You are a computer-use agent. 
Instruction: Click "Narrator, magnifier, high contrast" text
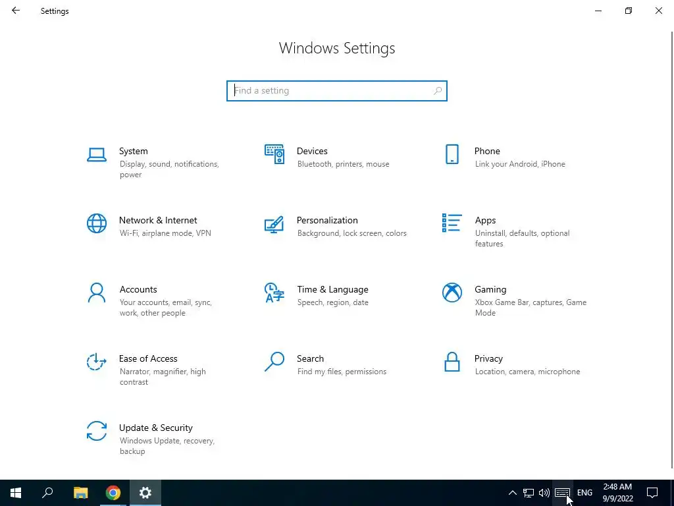(163, 377)
